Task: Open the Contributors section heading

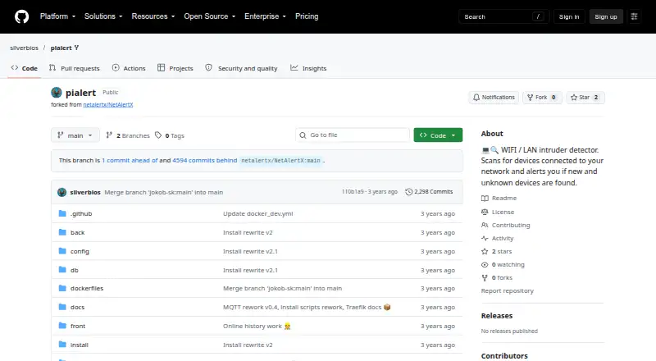Action: (504, 355)
